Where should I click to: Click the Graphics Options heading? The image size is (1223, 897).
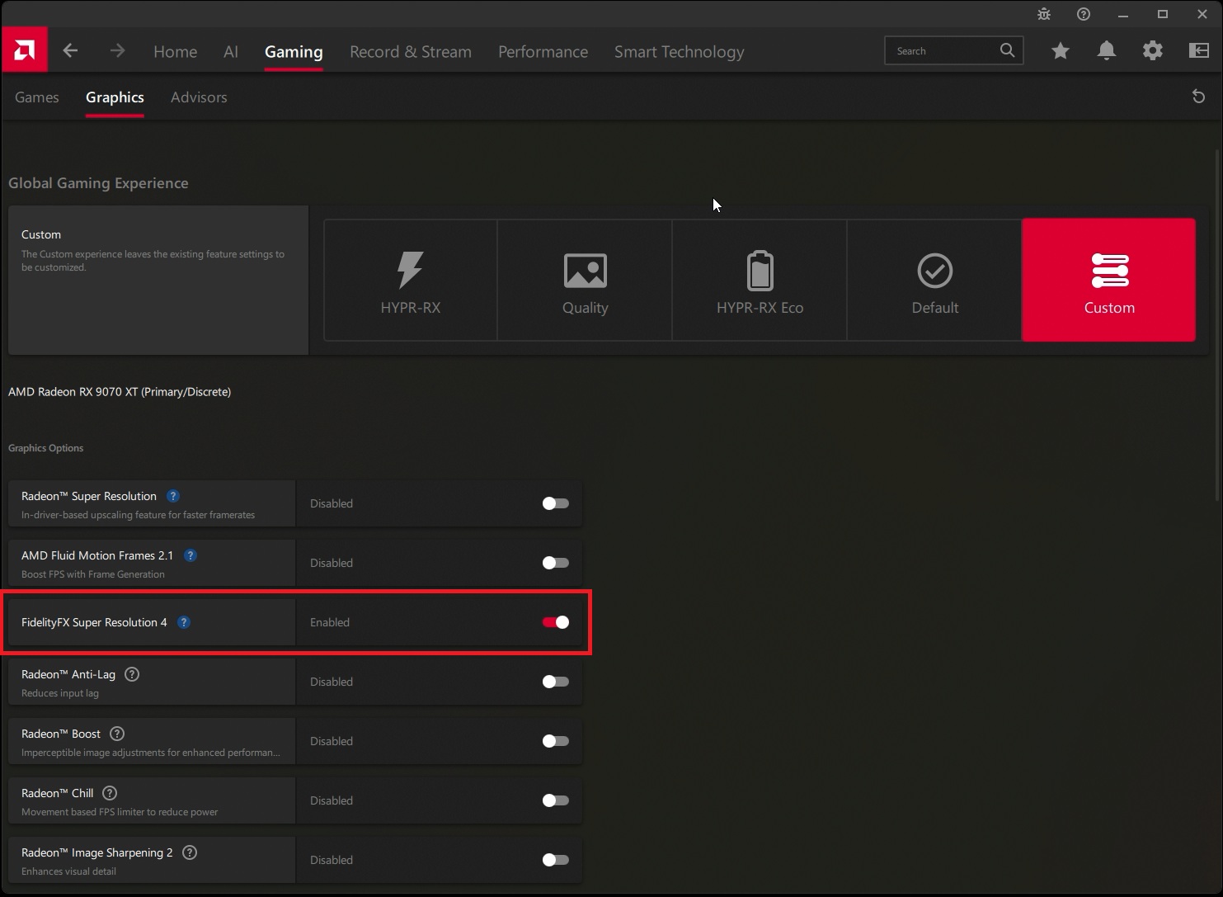click(45, 448)
